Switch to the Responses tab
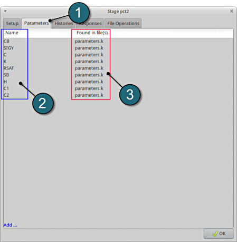The image size is (237, 242). click(x=90, y=23)
